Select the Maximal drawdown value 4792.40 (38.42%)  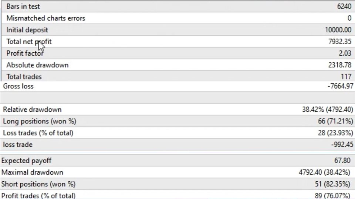click(x=324, y=172)
